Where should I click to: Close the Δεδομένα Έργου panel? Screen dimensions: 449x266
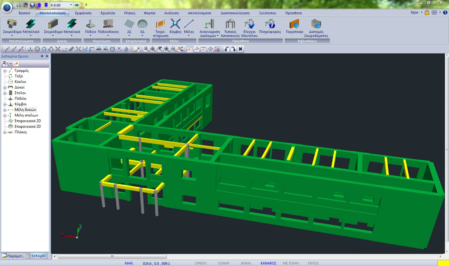[x=47, y=56]
